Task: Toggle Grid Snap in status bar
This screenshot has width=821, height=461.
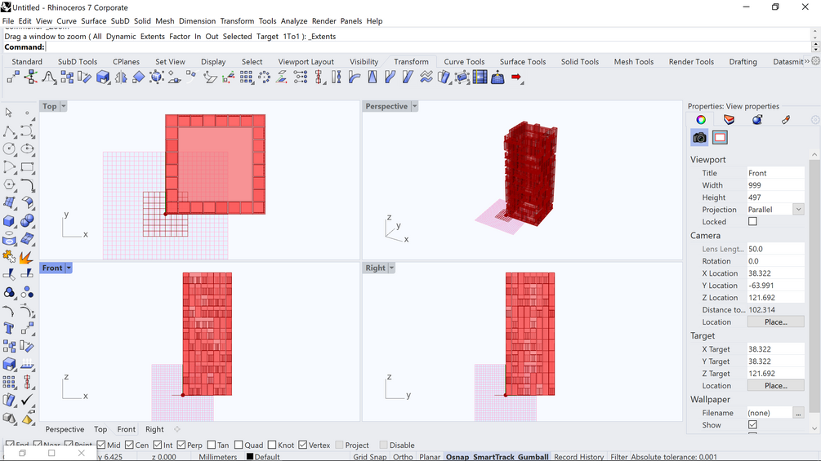Action: [x=370, y=457]
